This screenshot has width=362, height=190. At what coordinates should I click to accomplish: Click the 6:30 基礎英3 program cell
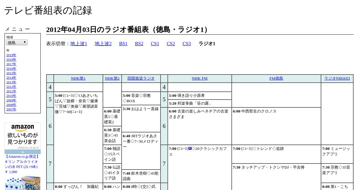(x=112, y=135)
